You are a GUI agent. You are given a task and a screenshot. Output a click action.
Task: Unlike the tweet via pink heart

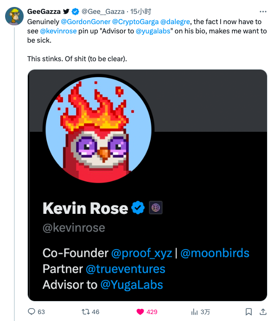point(140,312)
